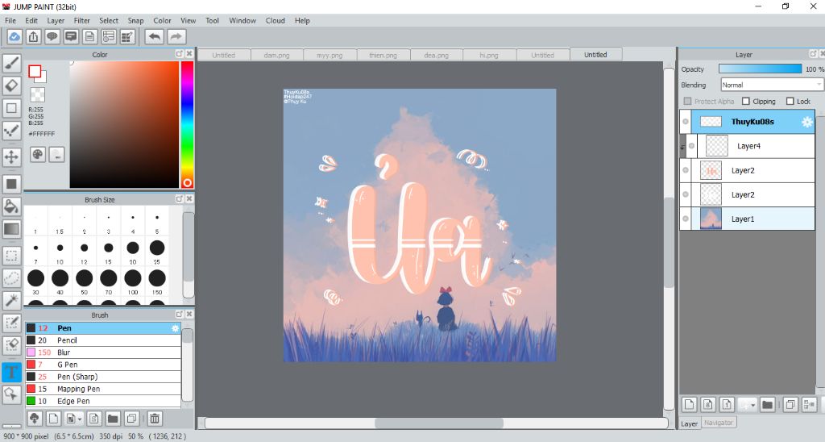
Task: Open the color palette button in Color panel
Action: (x=38, y=154)
